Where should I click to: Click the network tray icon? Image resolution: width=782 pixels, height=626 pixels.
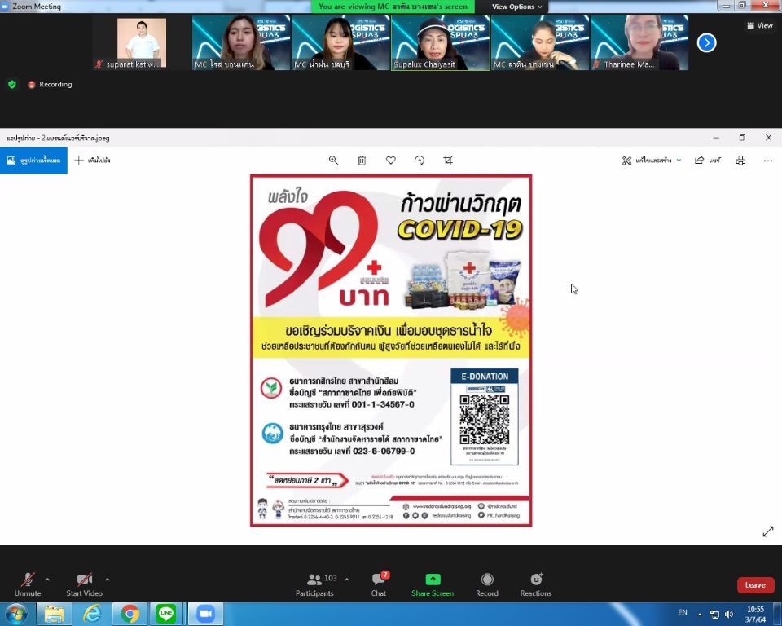(x=714, y=614)
